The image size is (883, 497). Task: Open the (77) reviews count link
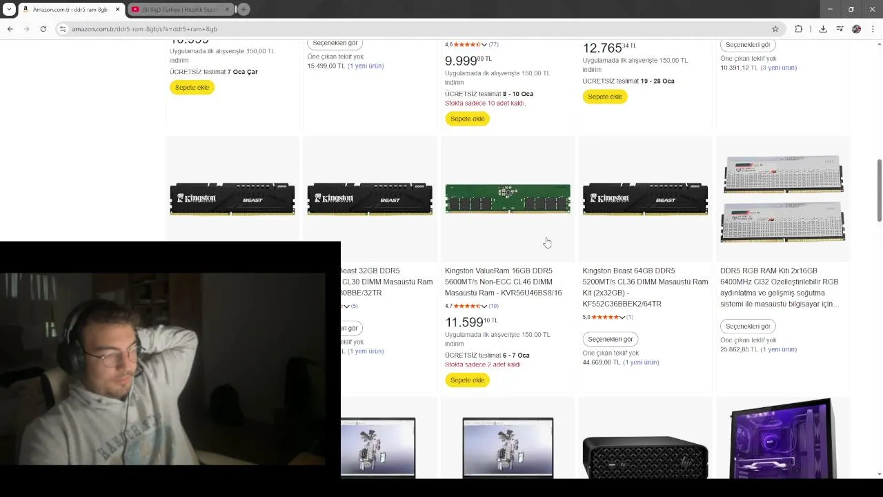click(493, 44)
